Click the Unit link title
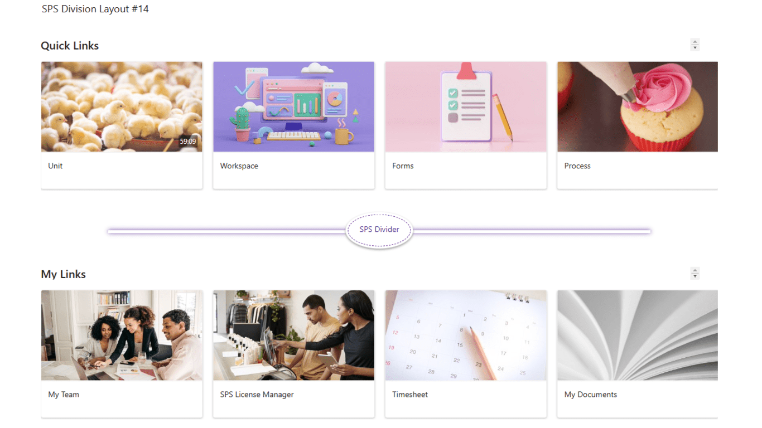This screenshot has height=428, width=762. [55, 166]
